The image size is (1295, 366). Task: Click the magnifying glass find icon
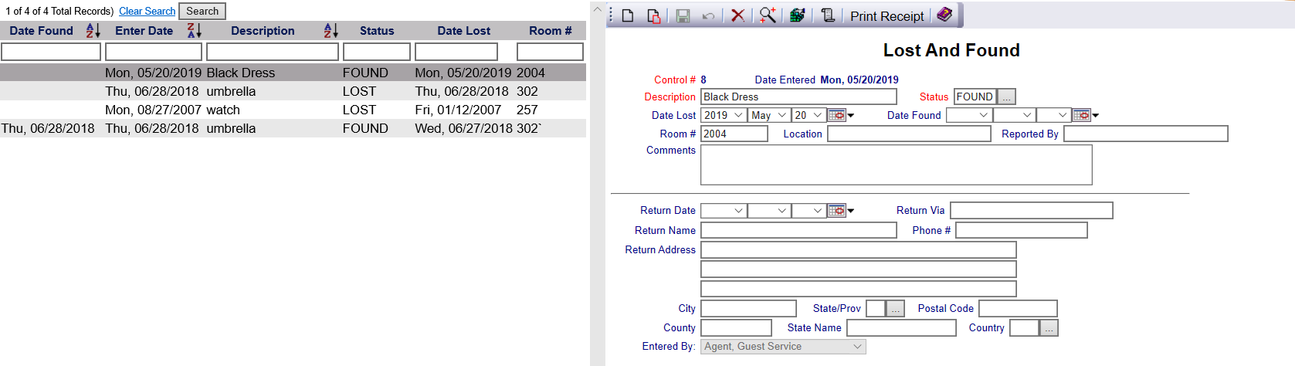click(767, 15)
